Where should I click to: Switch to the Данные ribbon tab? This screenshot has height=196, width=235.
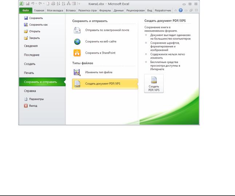(x=119, y=11)
